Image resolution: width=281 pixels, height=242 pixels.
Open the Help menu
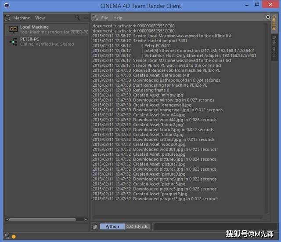pos(118,18)
